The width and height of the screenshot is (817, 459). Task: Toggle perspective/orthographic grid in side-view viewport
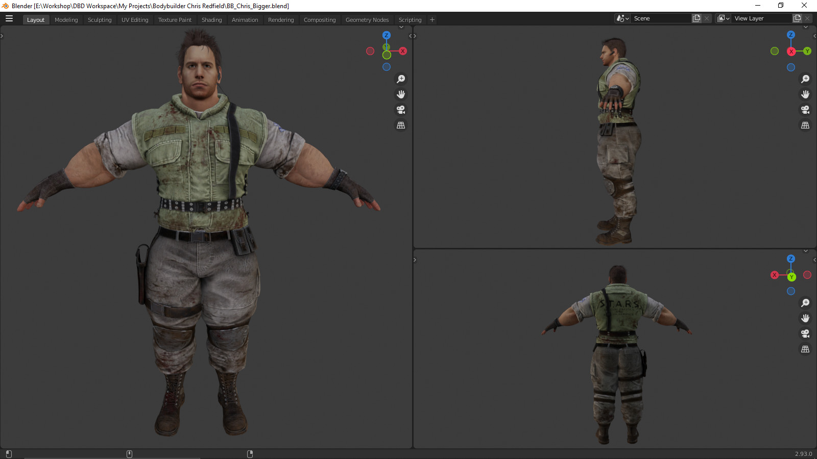[x=805, y=125]
